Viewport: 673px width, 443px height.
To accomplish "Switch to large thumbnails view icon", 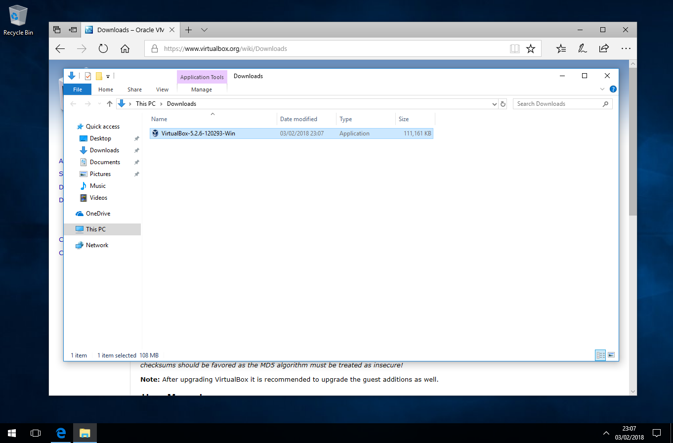I will [x=611, y=355].
